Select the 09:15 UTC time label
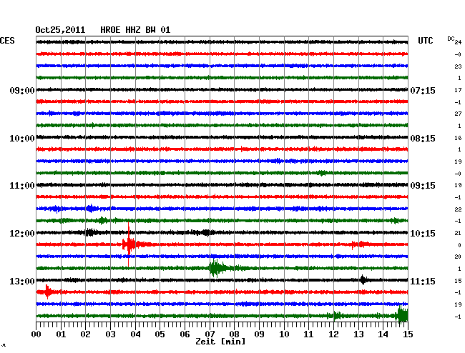 coord(423,186)
